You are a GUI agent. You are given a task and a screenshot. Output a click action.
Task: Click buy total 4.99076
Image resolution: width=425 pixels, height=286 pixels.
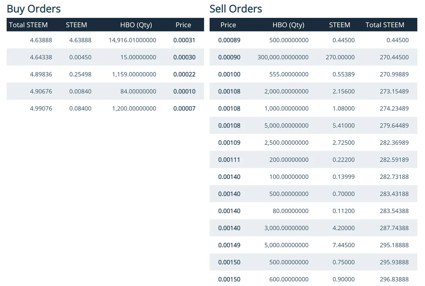coord(41,108)
